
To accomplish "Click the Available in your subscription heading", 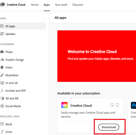I will [79, 93].
